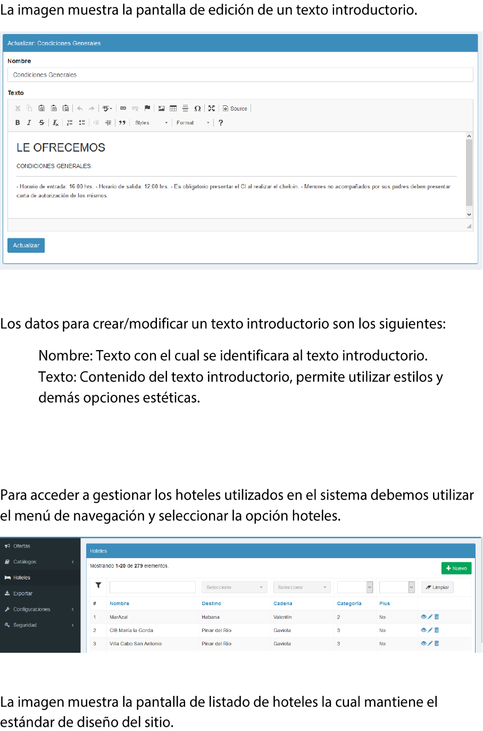The width and height of the screenshot is (483, 731).
Task: Open the Destino Seleccione dropdown
Action: click(234, 587)
